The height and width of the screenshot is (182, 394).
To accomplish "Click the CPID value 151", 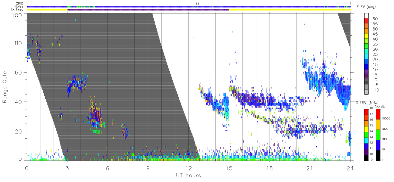I will click(198, 4).
